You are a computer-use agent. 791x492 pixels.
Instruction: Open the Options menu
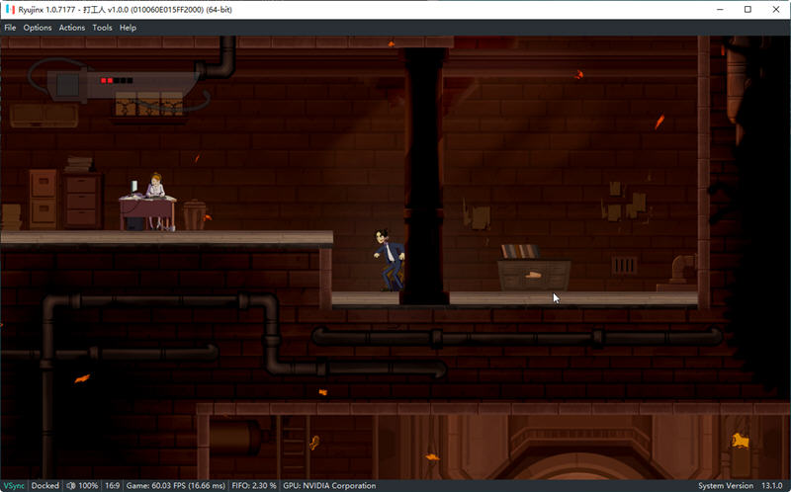click(38, 28)
